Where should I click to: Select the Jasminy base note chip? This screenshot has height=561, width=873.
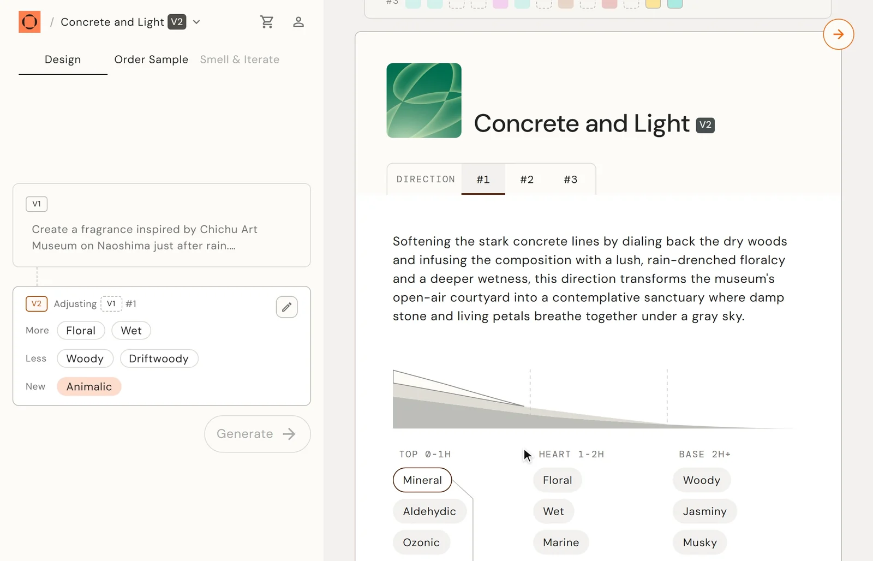point(705,511)
